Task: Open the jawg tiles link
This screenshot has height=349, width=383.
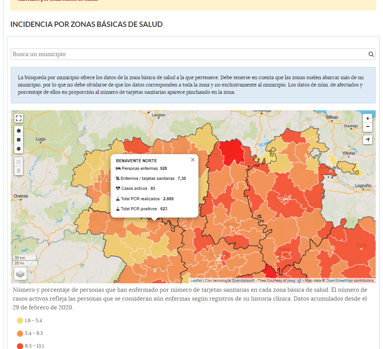Action: click(291, 281)
